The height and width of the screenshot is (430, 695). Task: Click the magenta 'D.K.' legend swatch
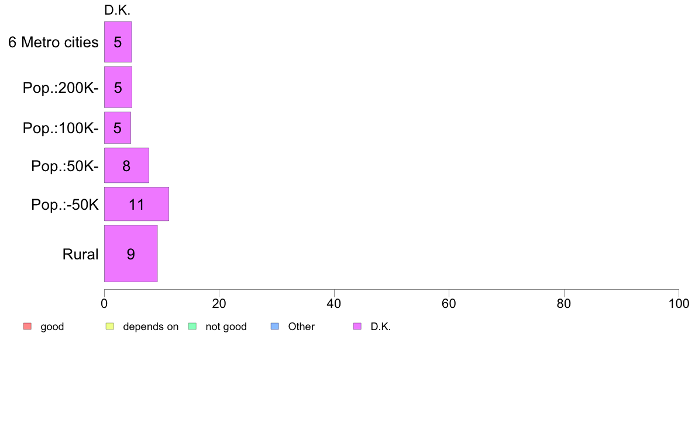(357, 327)
